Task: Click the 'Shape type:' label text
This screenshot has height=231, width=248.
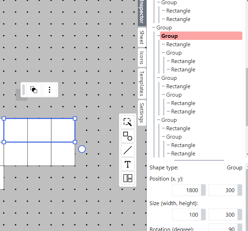Action: [x=164, y=168]
